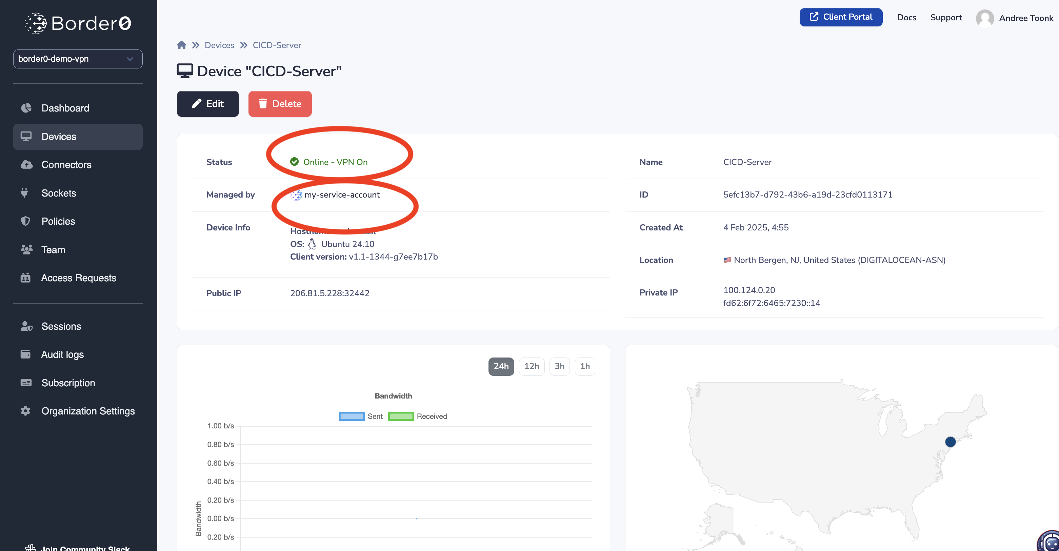Click the green online status check icon
Image resolution: width=1059 pixels, height=551 pixels.
coord(294,162)
